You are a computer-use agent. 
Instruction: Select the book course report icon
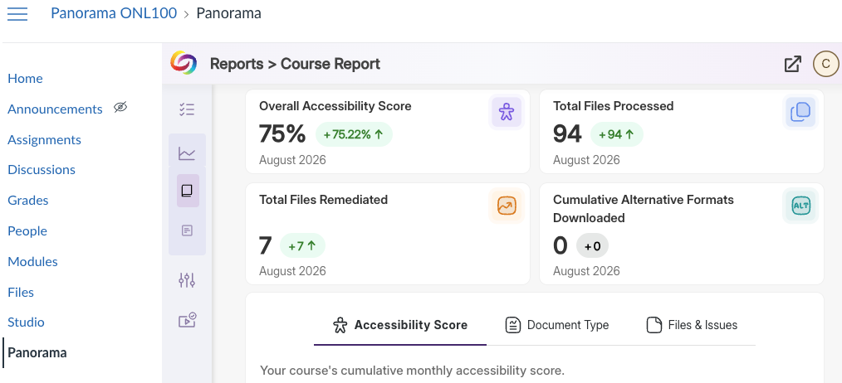click(187, 191)
